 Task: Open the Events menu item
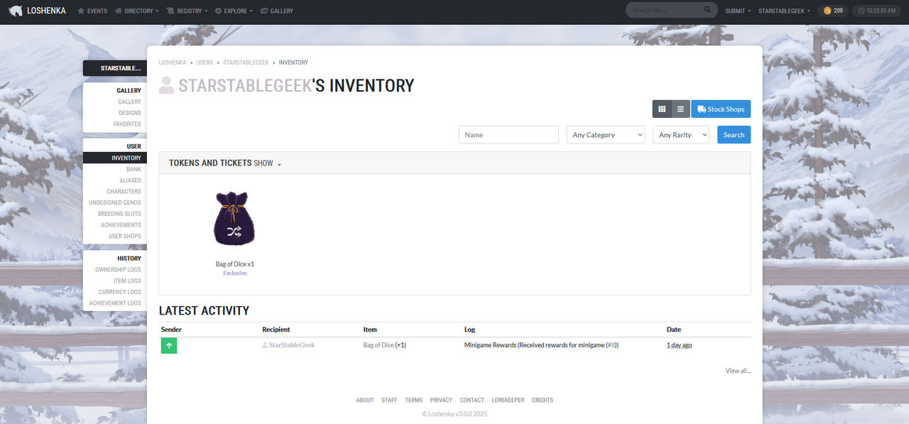tap(92, 11)
